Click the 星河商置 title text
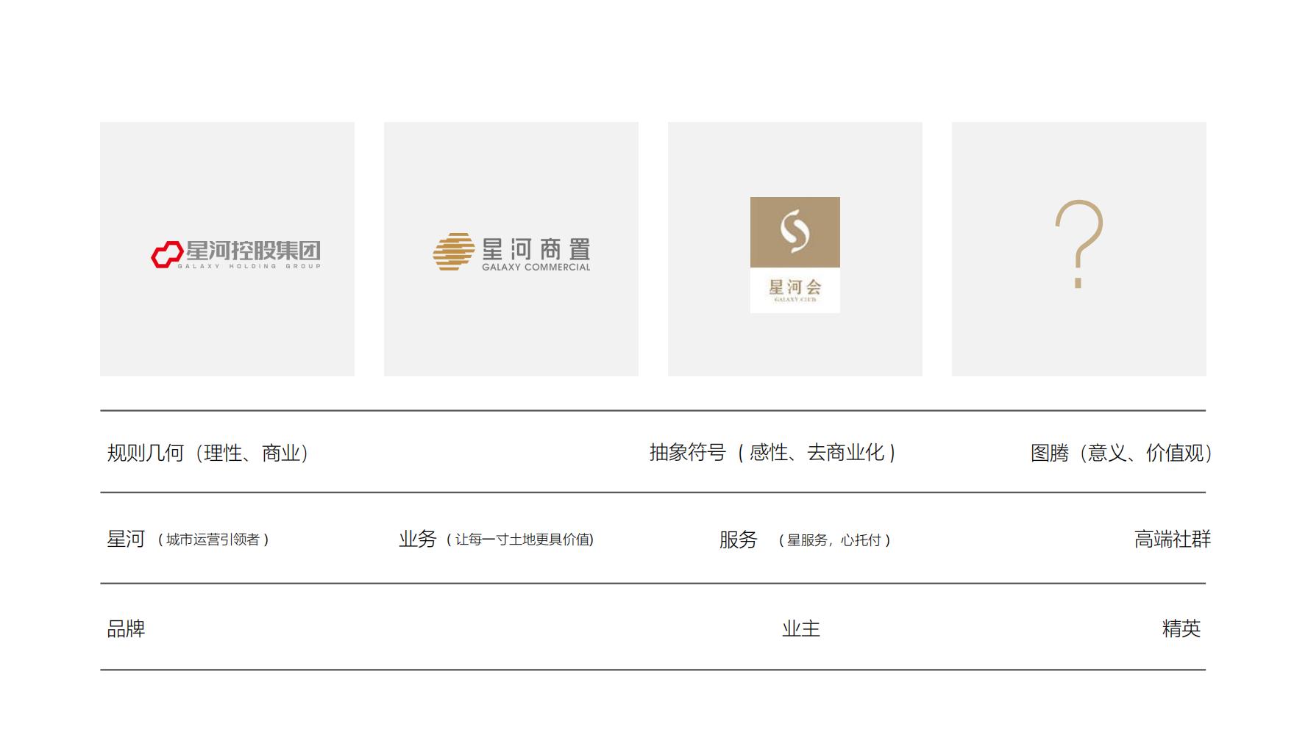 click(x=536, y=249)
